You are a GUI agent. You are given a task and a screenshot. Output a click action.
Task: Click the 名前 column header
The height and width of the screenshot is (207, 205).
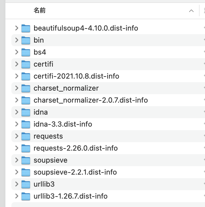click(40, 10)
